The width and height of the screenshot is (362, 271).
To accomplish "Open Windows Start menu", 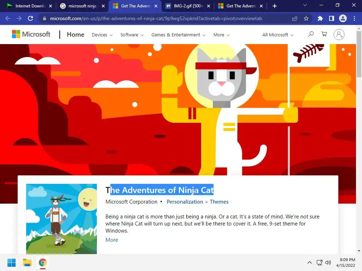I will pyautogui.click(x=11, y=263).
